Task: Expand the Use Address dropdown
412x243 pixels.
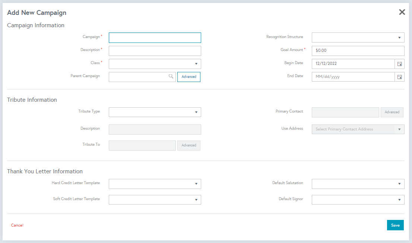Action: point(358,129)
